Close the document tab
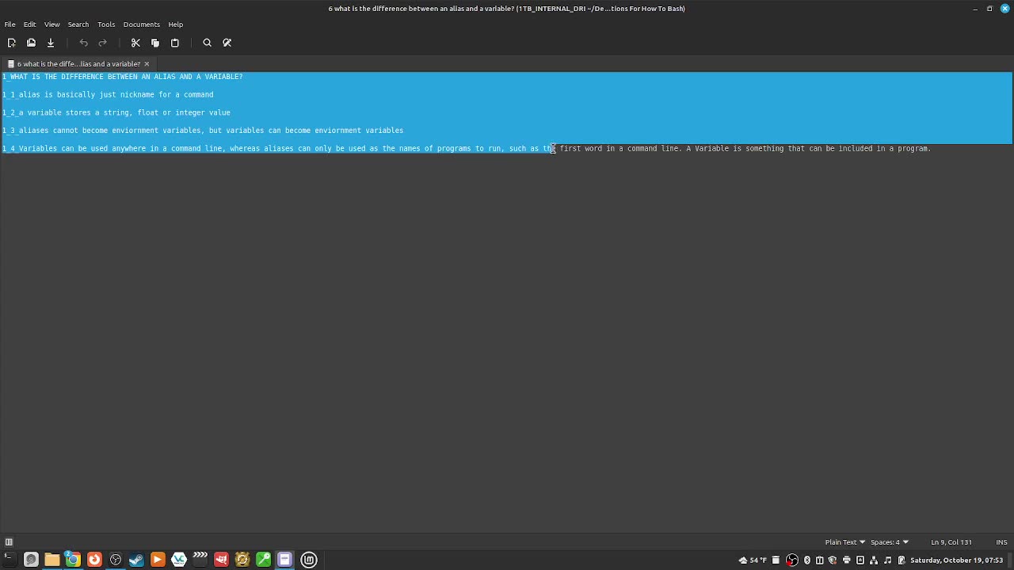1014x570 pixels. pyautogui.click(x=147, y=64)
